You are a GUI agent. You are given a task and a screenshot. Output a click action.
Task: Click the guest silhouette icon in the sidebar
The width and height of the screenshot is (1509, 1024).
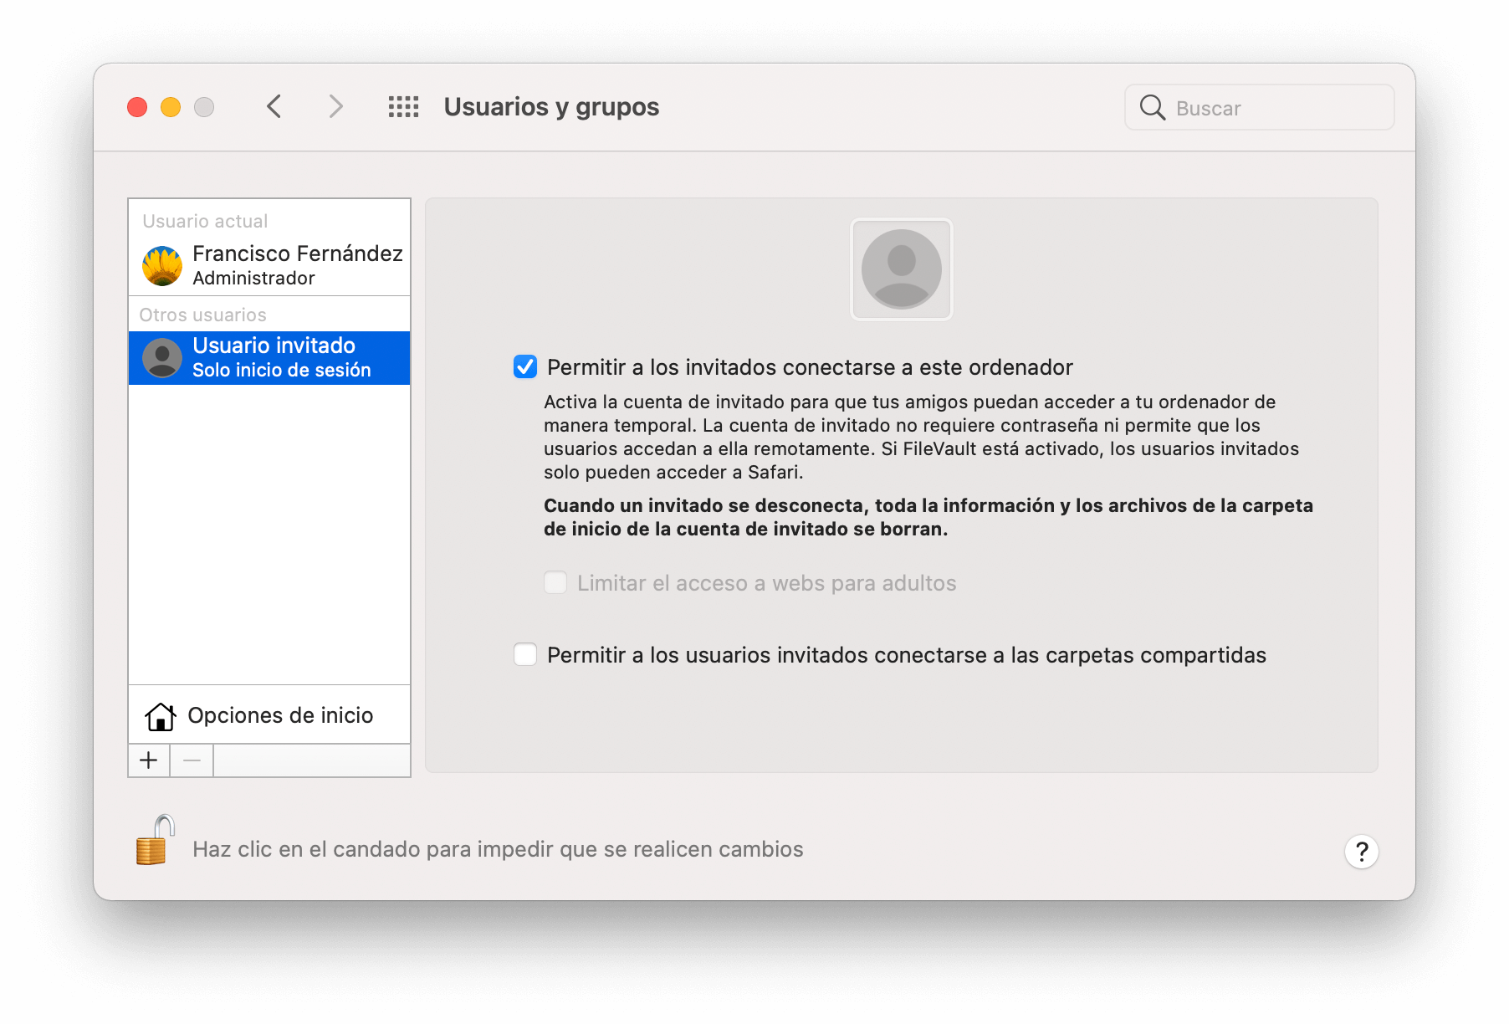click(x=162, y=357)
